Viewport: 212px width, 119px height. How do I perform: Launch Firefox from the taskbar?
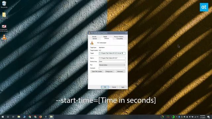[x=40, y=117]
